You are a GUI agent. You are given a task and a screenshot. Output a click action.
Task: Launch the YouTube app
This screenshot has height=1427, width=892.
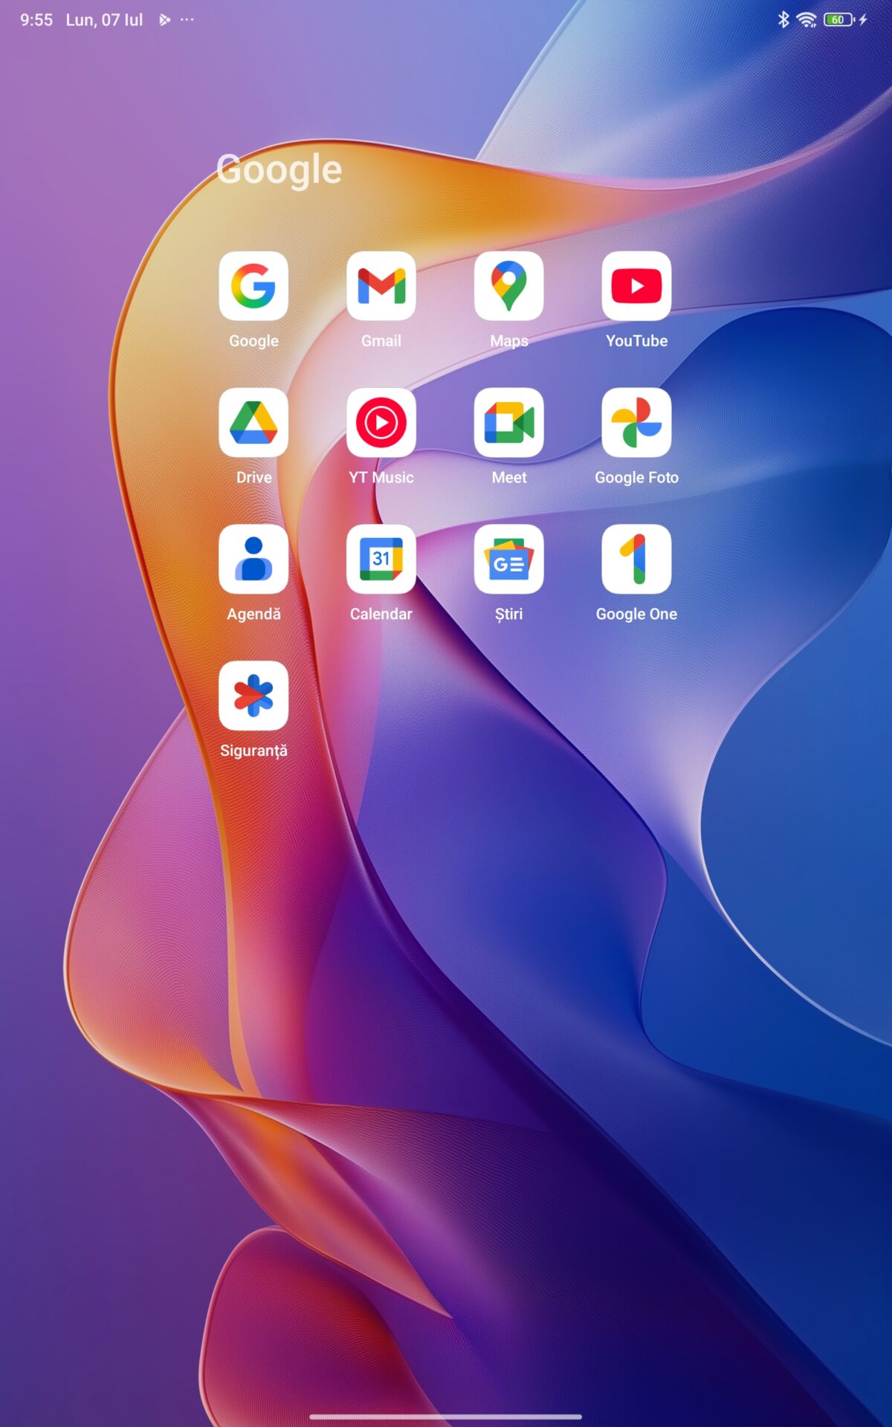tap(636, 286)
